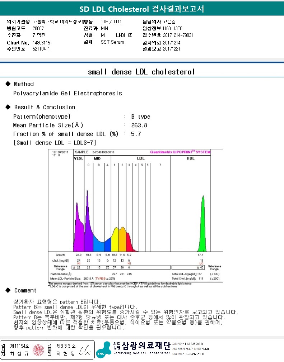Select the examiner name '최삼규'
The height and width of the screenshot is (362, 284).
tap(19, 353)
